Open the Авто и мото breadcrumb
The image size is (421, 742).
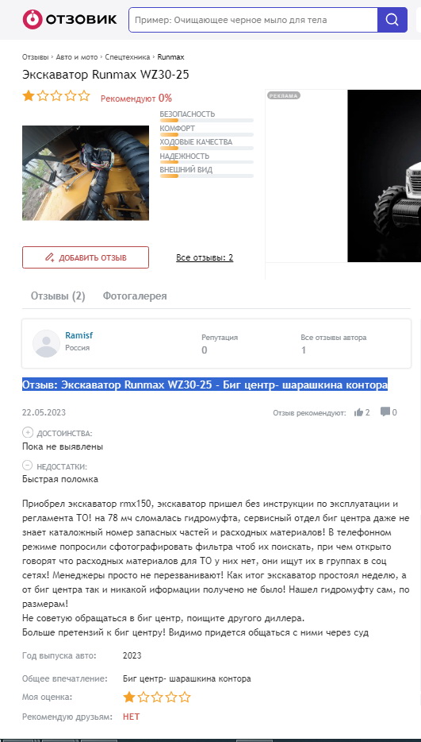coord(77,56)
